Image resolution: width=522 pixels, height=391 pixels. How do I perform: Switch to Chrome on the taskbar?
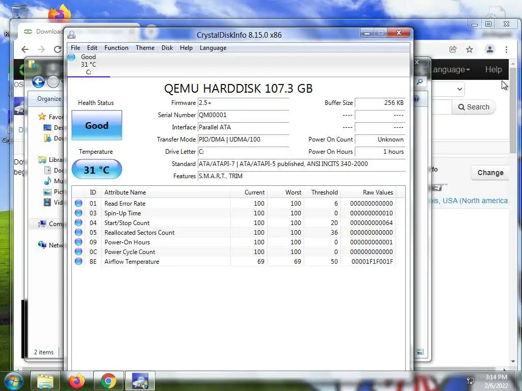(109, 381)
